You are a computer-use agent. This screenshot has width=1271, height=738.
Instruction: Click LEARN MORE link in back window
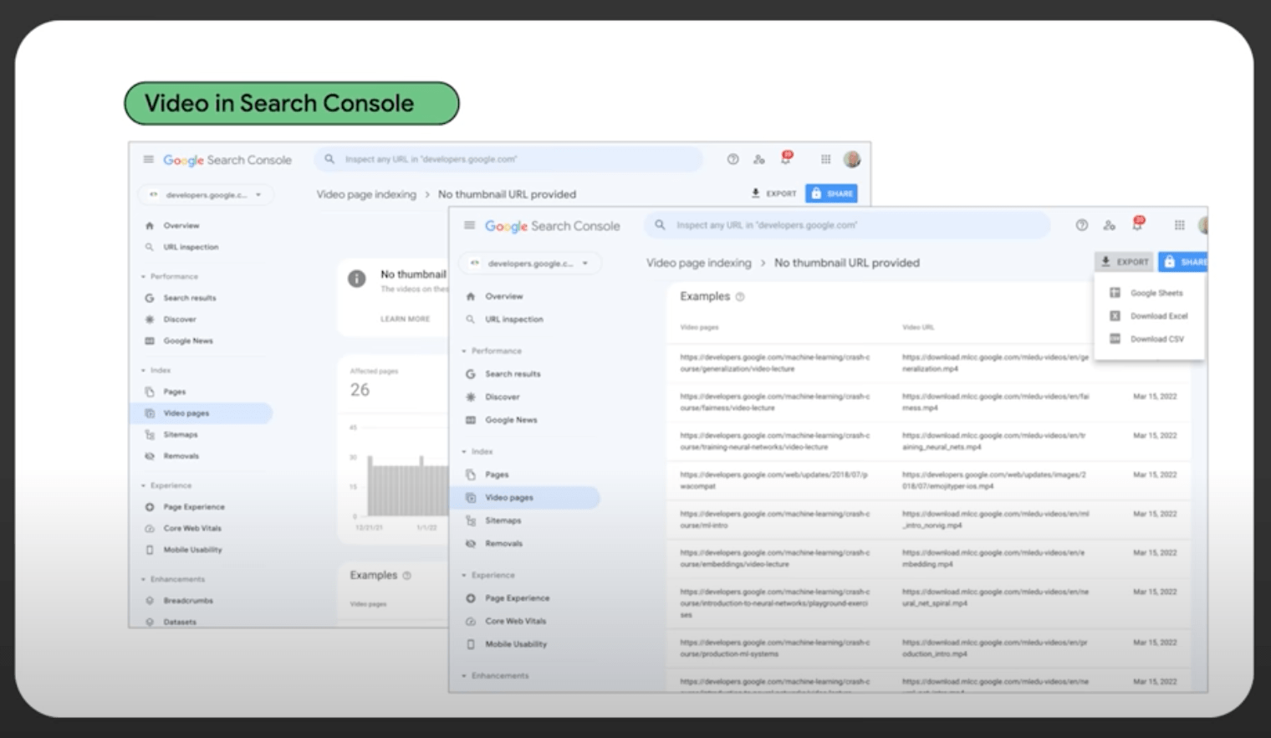pyautogui.click(x=405, y=319)
